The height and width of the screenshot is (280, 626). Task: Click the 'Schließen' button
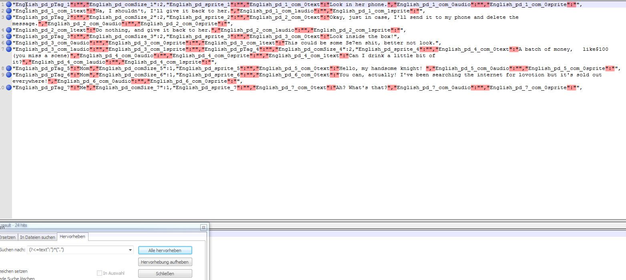click(x=165, y=274)
